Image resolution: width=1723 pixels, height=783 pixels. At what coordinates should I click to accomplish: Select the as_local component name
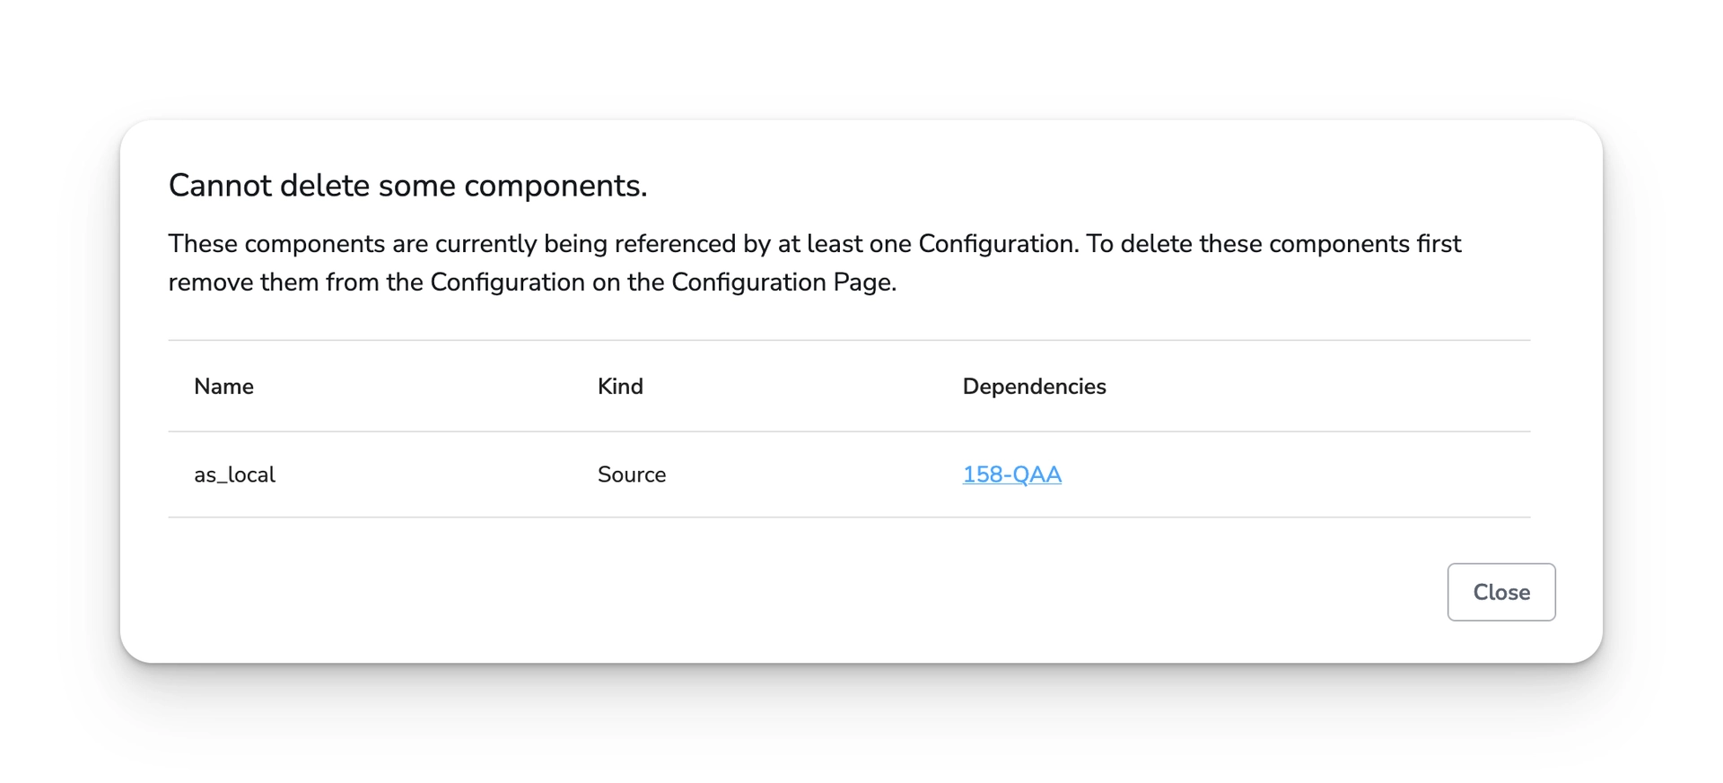[234, 474]
